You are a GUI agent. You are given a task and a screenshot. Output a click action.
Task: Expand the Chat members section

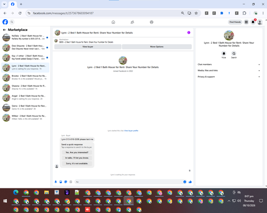229,64
